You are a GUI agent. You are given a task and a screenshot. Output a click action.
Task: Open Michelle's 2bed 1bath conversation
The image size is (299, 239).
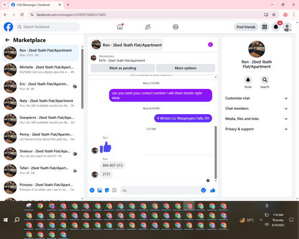point(40,70)
